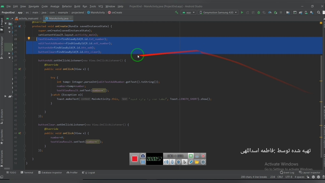Click the Make Project hammer icon

(176, 12)
